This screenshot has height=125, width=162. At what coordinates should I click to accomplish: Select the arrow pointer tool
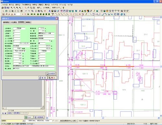pos(4,11)
